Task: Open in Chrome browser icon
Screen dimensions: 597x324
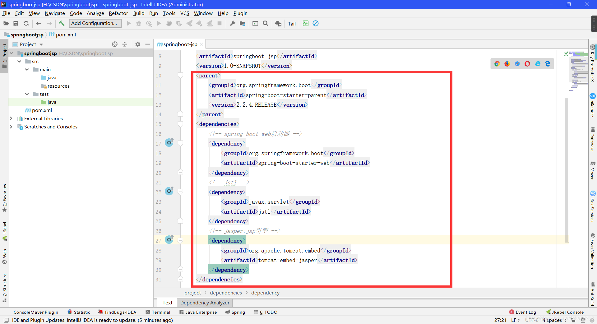Action: pyautogui.click(x=497, y=64)
